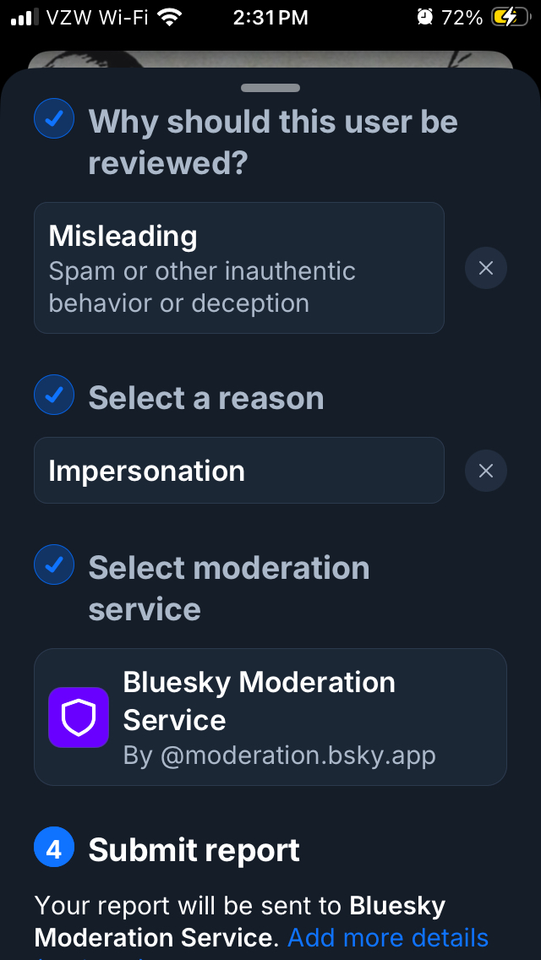This screenshot has height=960, width=541.
Task: Tap the "Select moderation service" step heading
Action: pyautogui.click(x=228, y=588)
